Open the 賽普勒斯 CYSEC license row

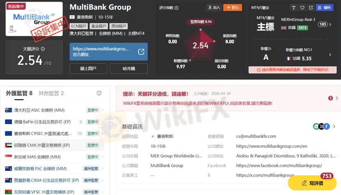pos(54,134)
